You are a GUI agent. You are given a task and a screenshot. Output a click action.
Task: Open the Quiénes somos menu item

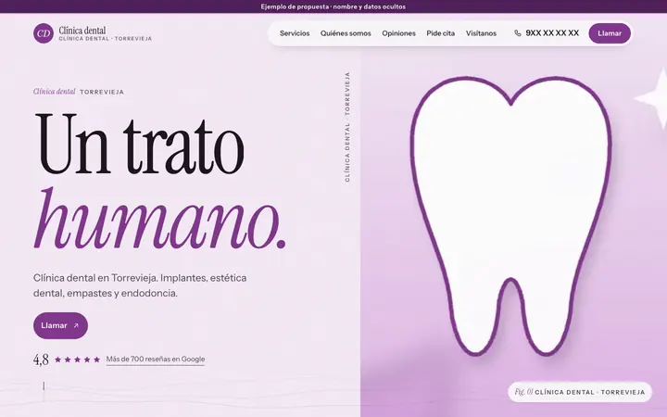(x=346, y=33)
